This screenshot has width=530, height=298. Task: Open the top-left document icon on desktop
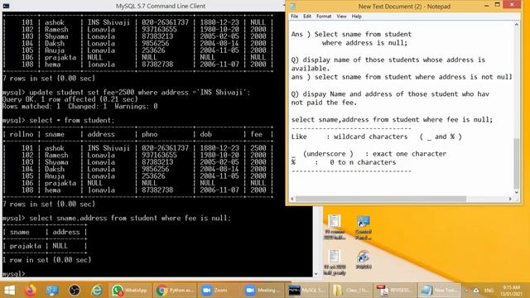335,228
